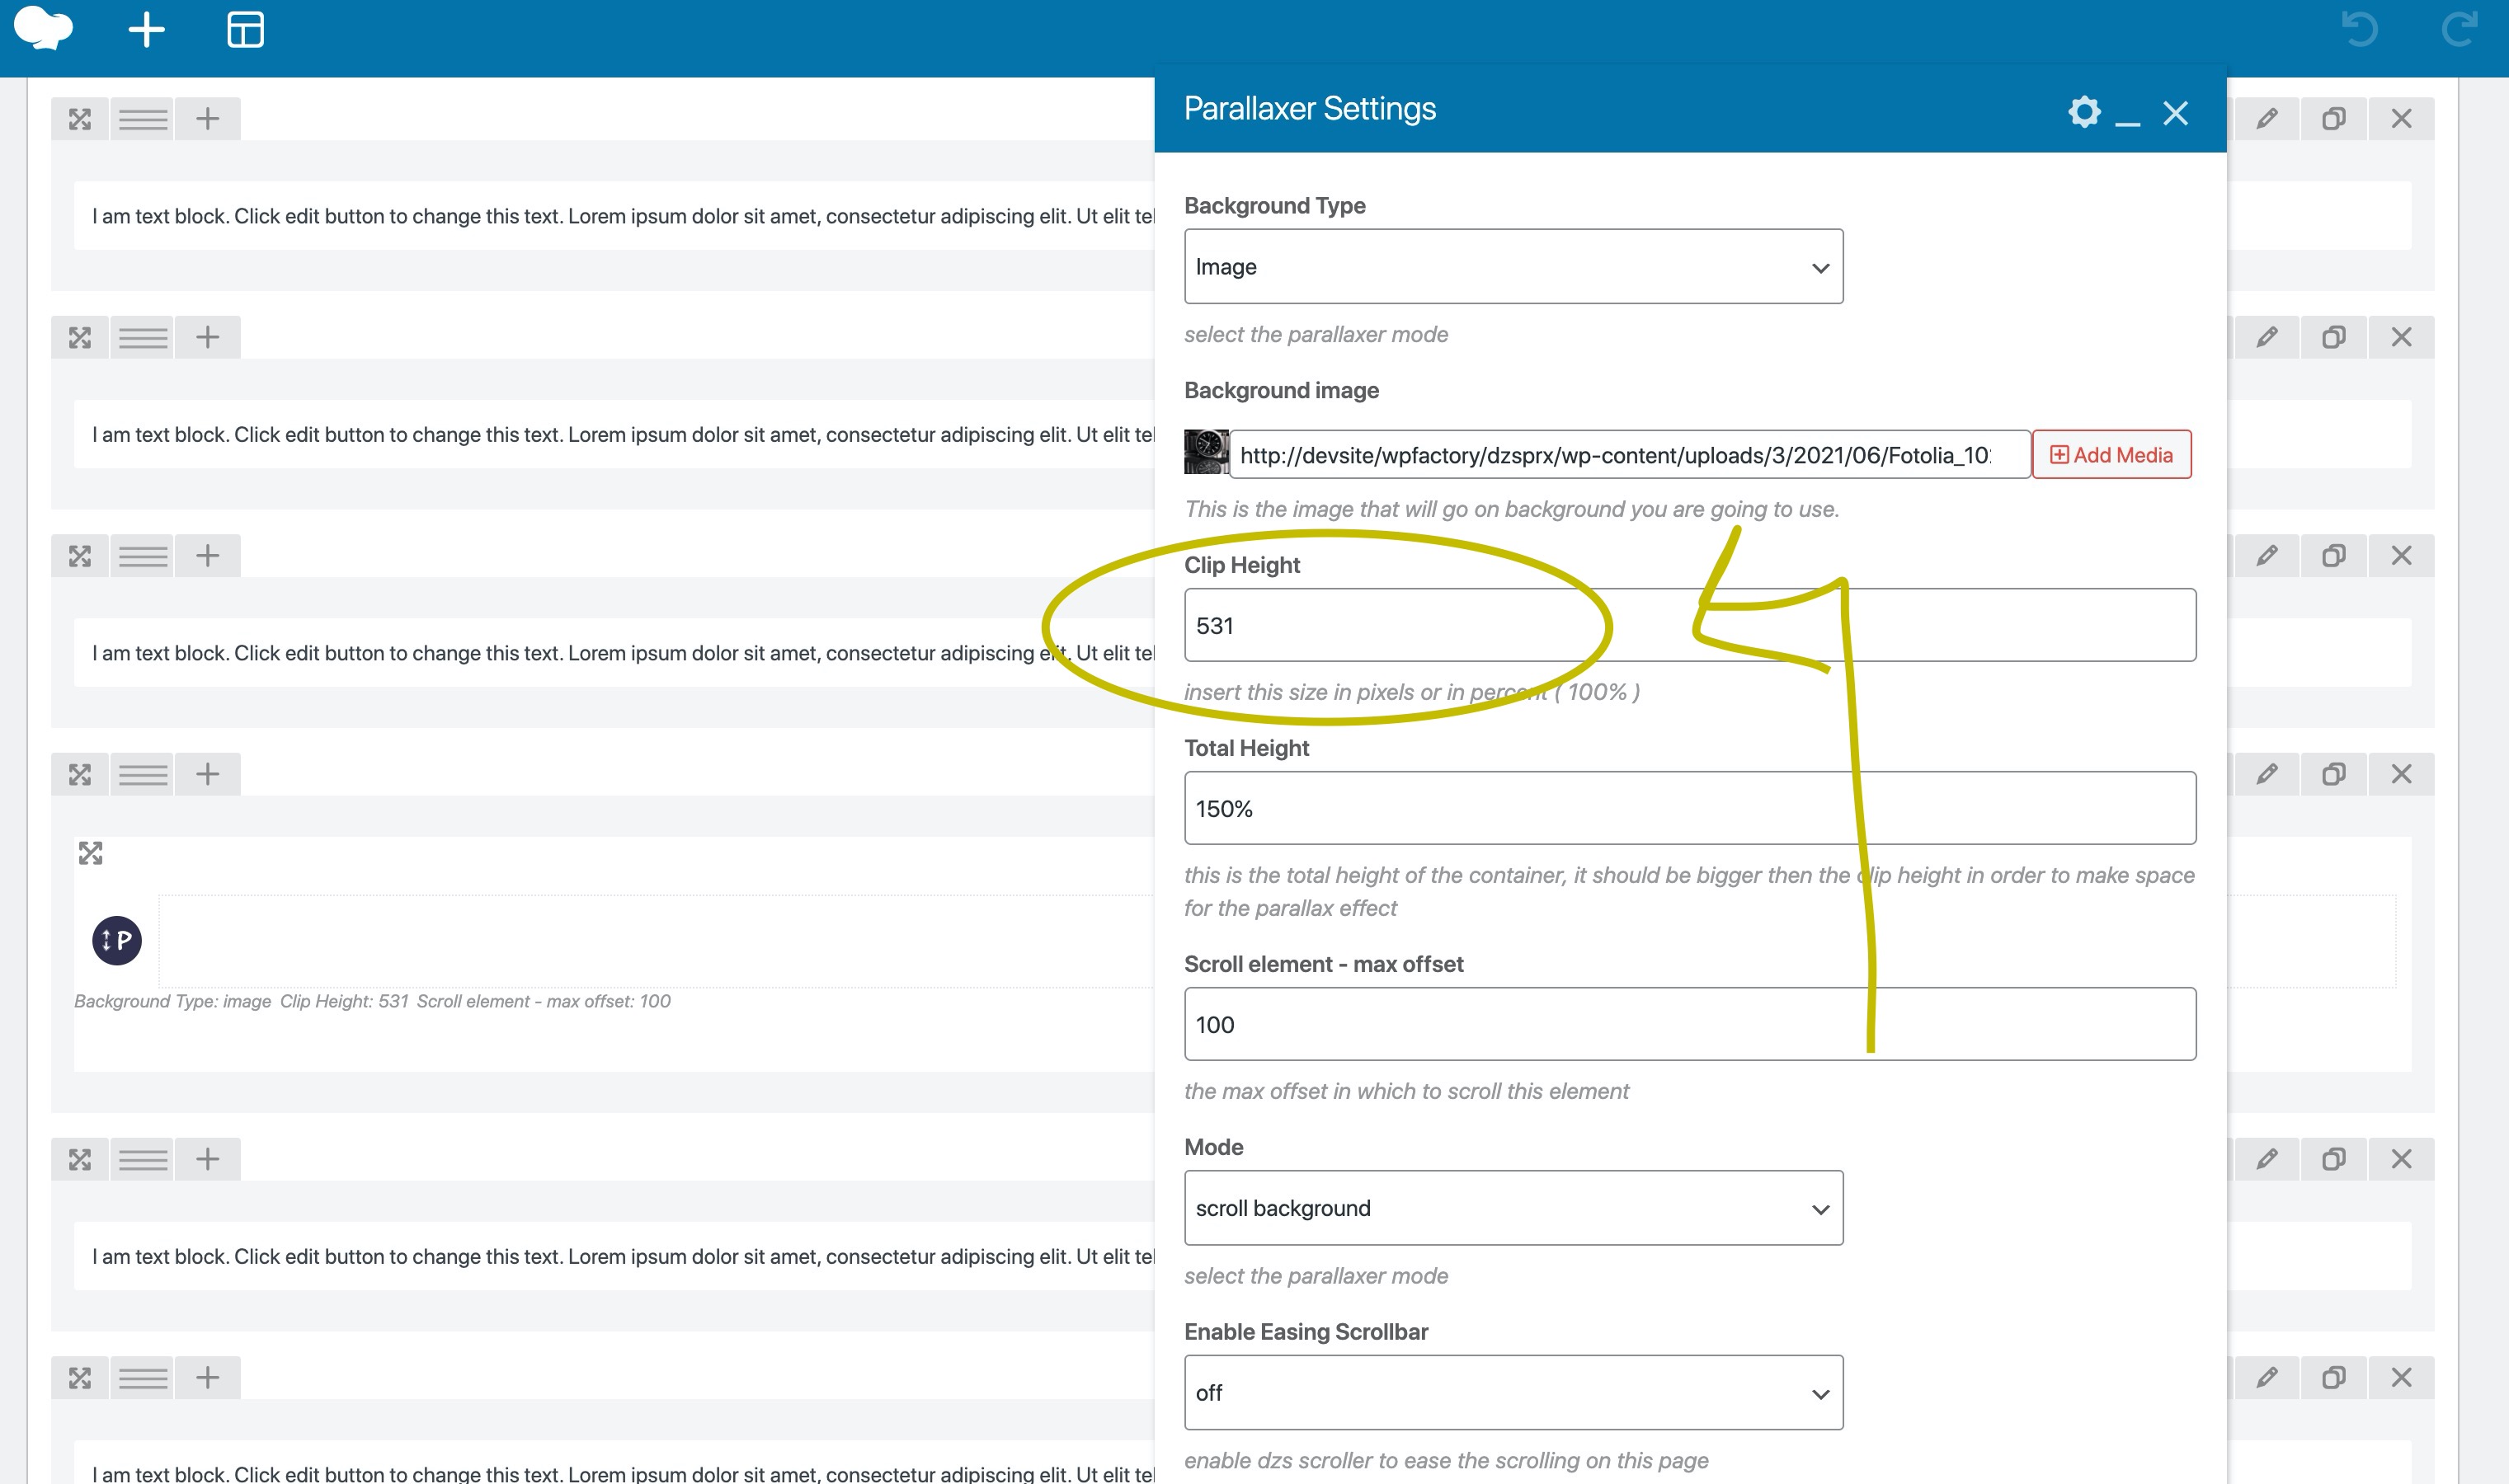Click the add element plus icon in top bar
Viewport: 2509px width, 1484px height.
pos(146,30)
